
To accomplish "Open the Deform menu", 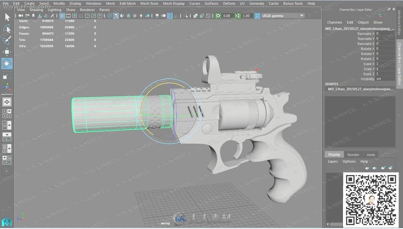I will [x=229, y=3].
